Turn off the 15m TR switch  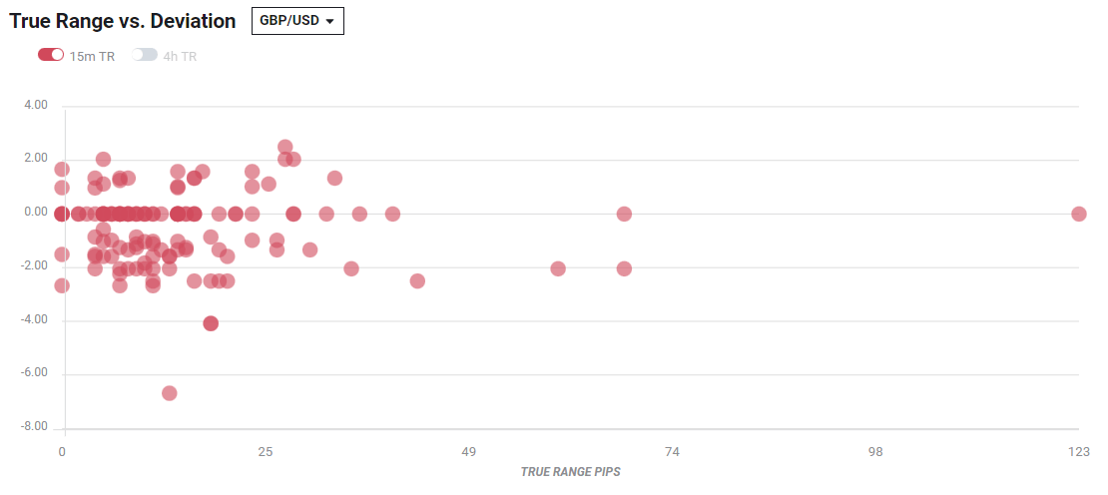[x=51, y=55]
